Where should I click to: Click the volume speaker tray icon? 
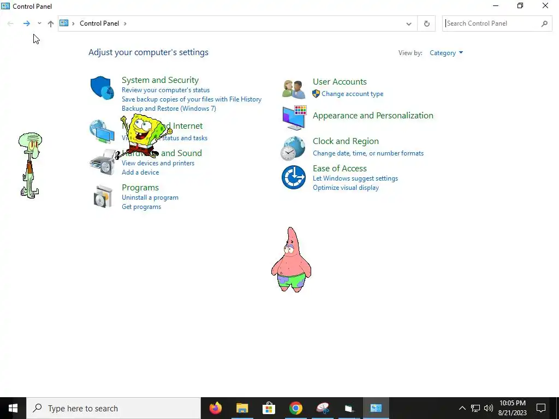tap(489, 408)
